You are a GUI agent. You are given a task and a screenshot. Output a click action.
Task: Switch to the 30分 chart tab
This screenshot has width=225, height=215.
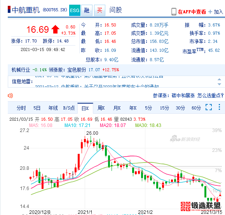click(180, 108)
